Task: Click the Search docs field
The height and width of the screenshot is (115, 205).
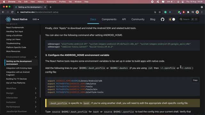Action: pos(189,19)
